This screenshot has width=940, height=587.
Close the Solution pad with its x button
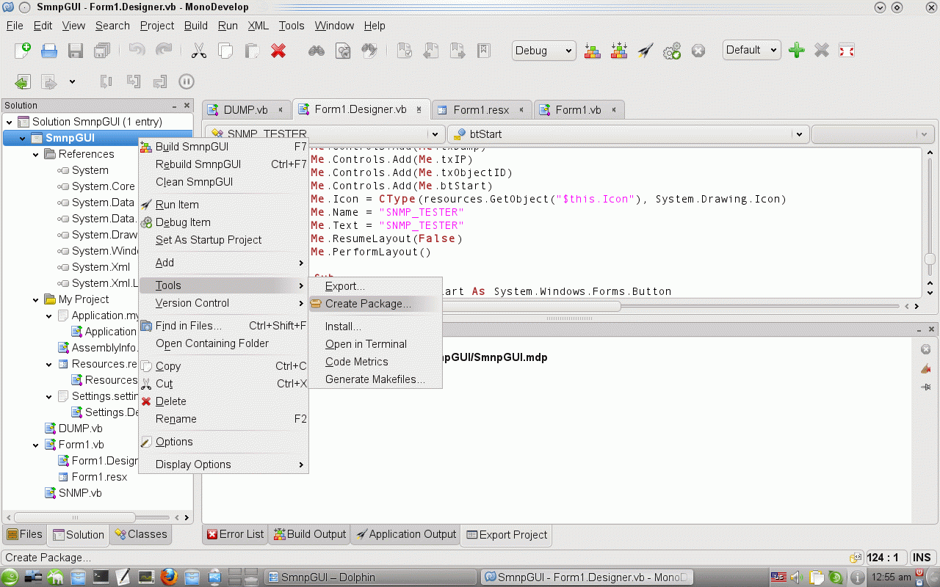[187, 106]
